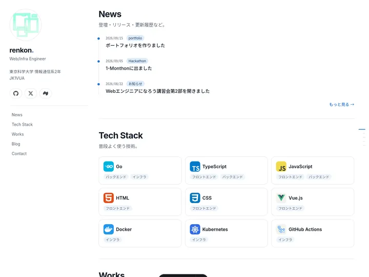369x277 pixels.
Task: Click インフラ tag in Kubernetes card
Action: coord(199,240)
